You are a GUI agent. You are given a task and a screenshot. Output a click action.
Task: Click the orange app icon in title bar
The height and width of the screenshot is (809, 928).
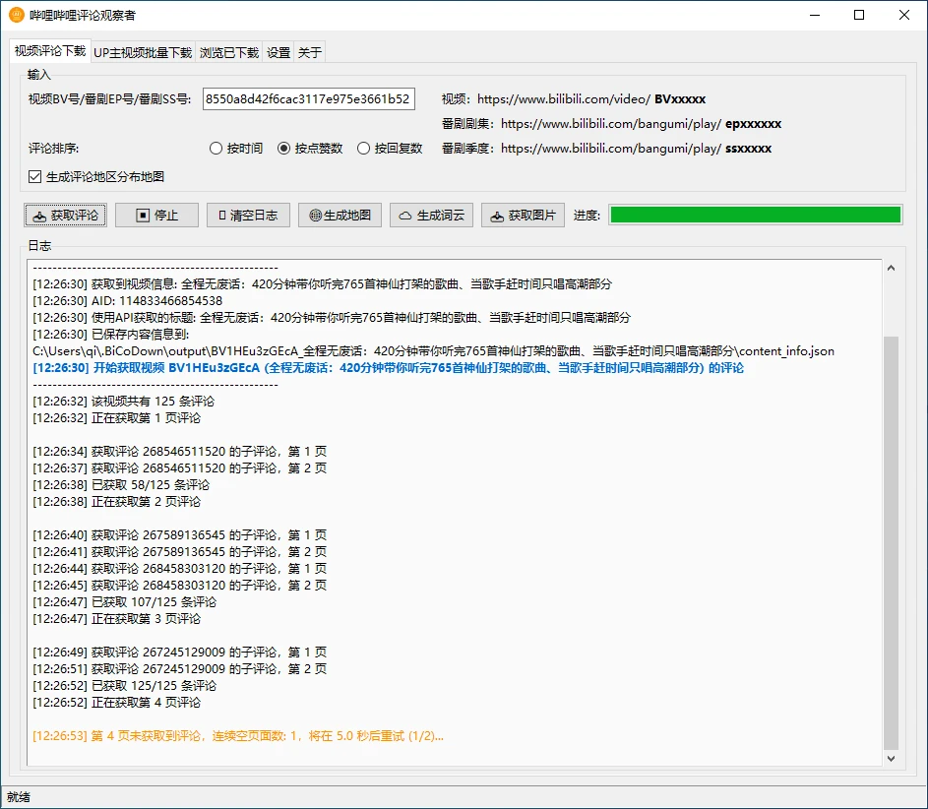pos(16,16)
